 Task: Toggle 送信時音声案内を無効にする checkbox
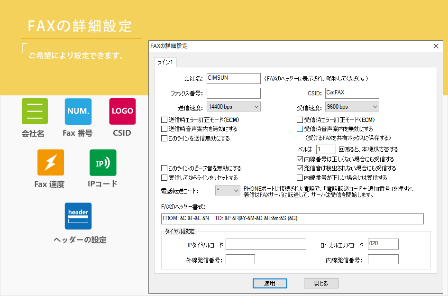(x=165, y=129)
